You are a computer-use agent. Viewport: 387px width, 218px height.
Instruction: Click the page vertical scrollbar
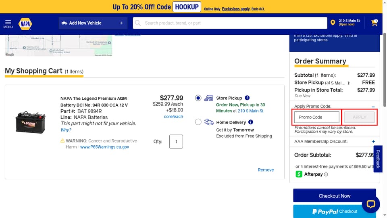tap(385, 70)
